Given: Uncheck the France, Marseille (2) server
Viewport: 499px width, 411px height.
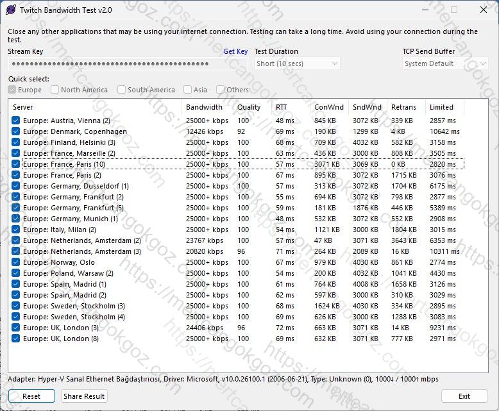Looking at the screenshot, I should (x=15, y=153).
